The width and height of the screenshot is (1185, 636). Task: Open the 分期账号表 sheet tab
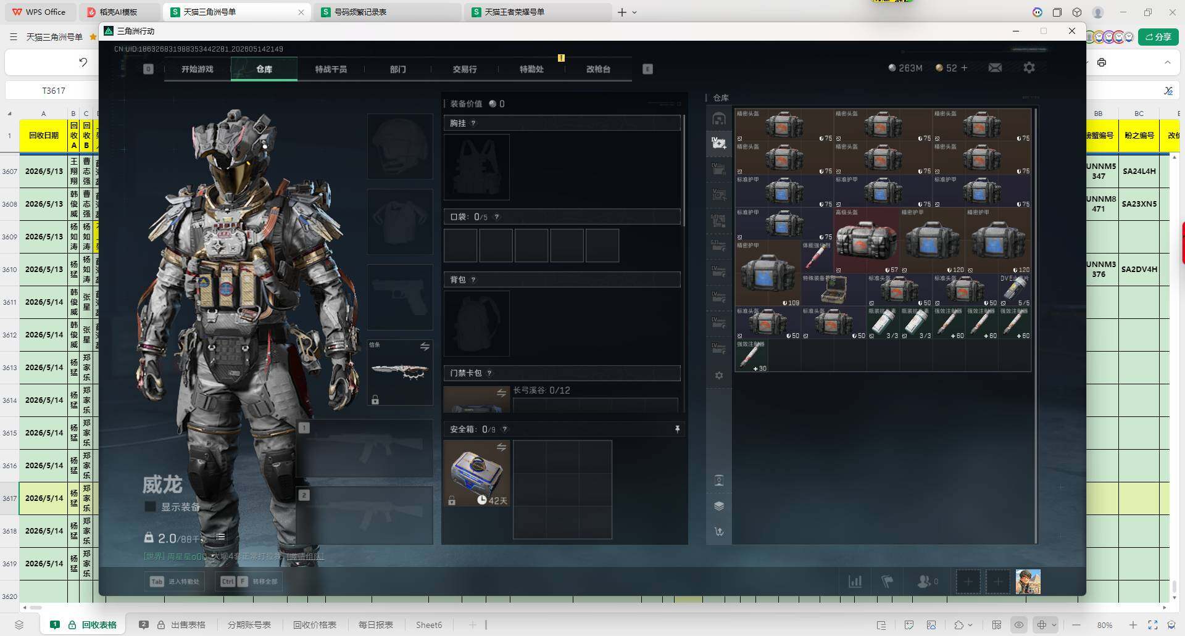pos(249,625)
